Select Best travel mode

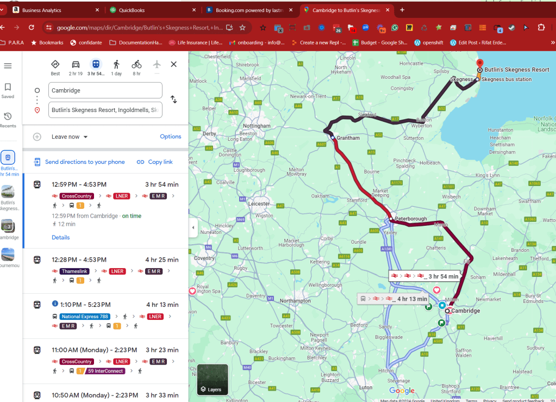pos(55,68)
